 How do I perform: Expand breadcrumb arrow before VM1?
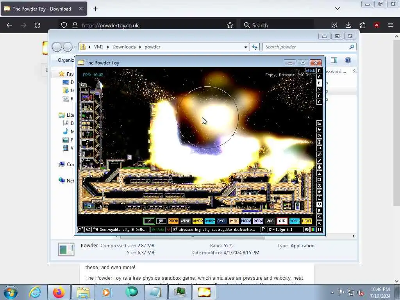click(x=90, y=47)
